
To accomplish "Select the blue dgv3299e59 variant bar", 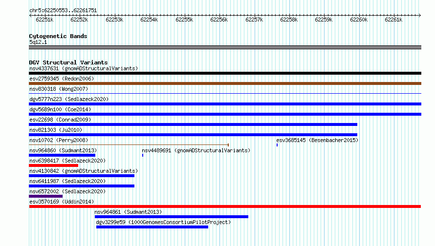I will [x=152, y=227].
